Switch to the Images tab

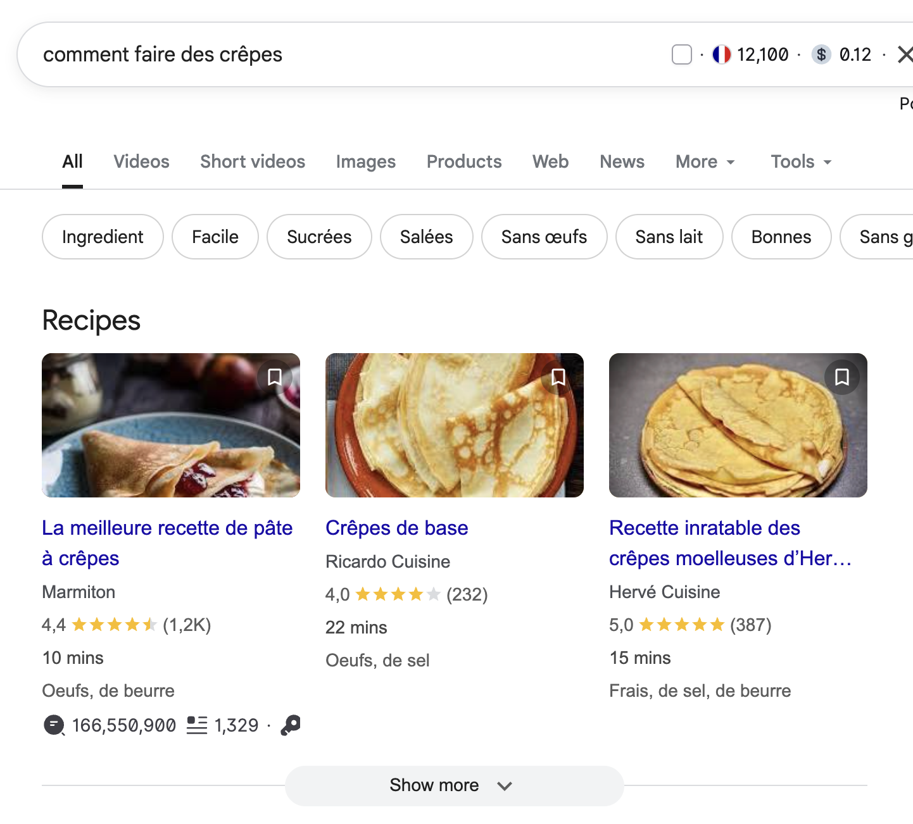tap(365, 162)
